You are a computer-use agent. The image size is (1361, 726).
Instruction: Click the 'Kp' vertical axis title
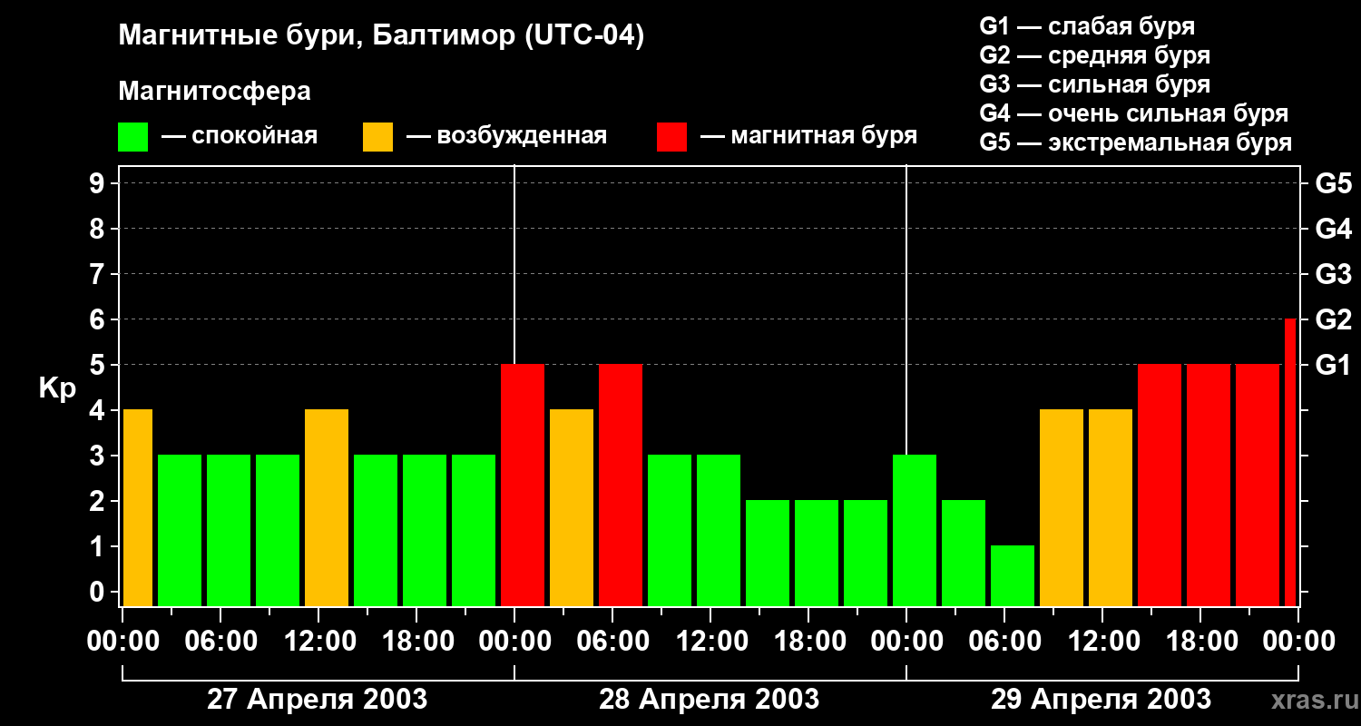(x=56, y=388)
